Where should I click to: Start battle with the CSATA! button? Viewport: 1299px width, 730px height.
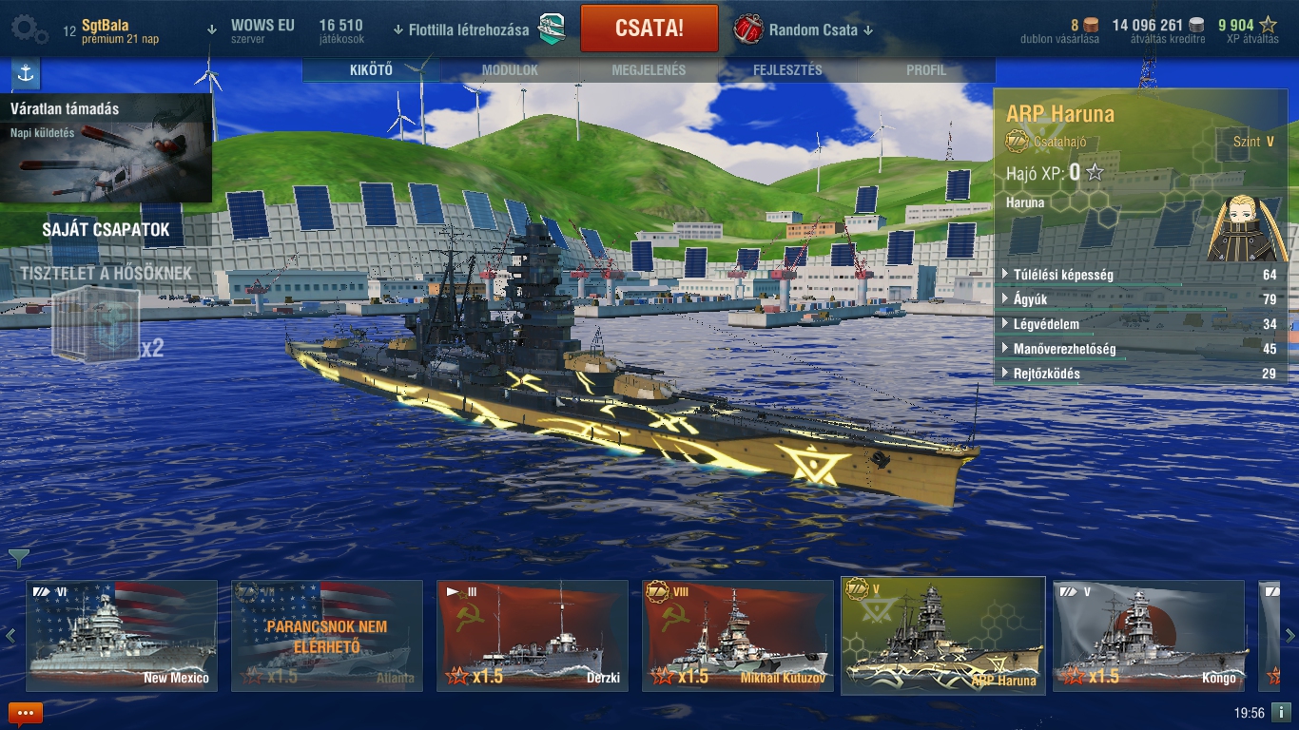tap(649, 29)
